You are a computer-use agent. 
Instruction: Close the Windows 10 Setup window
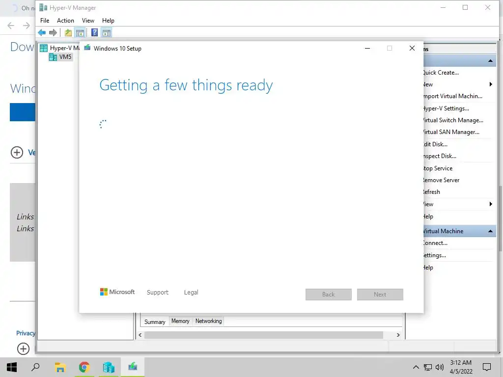click(x=412, y=48)
